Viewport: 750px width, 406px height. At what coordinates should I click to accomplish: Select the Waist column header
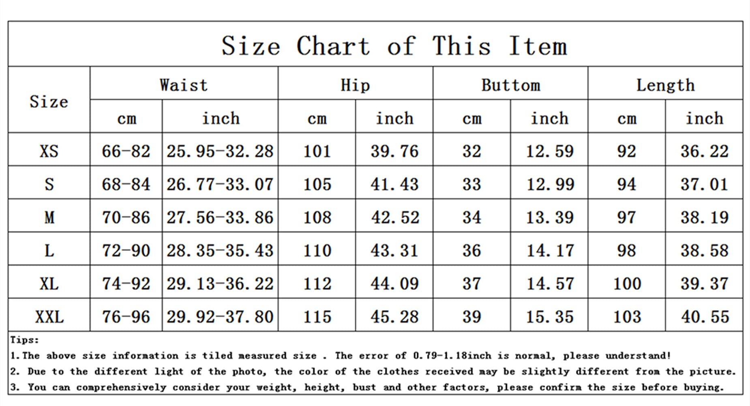184,85
